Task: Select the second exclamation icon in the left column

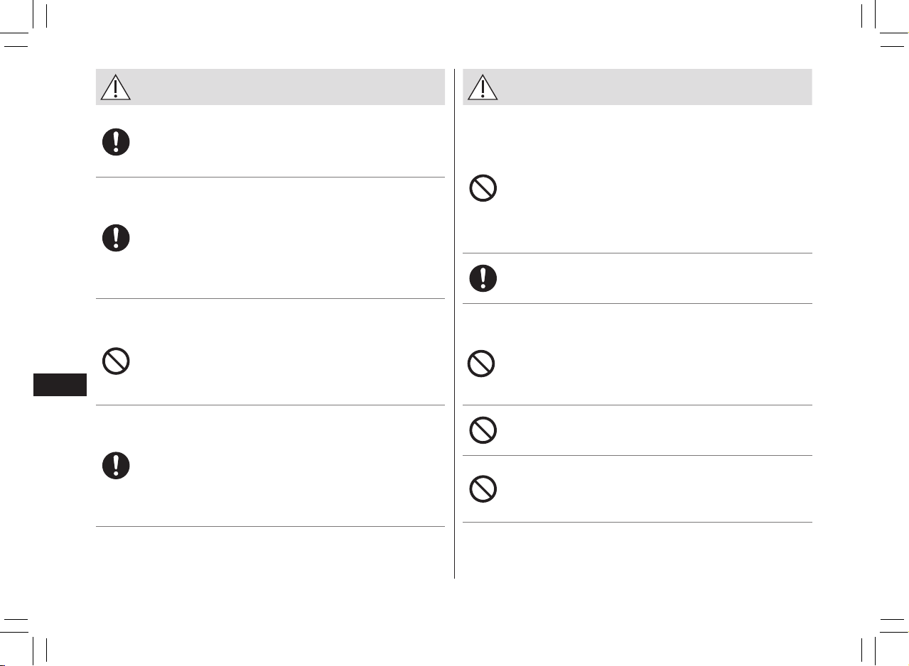Action: (x=116, y=237)
